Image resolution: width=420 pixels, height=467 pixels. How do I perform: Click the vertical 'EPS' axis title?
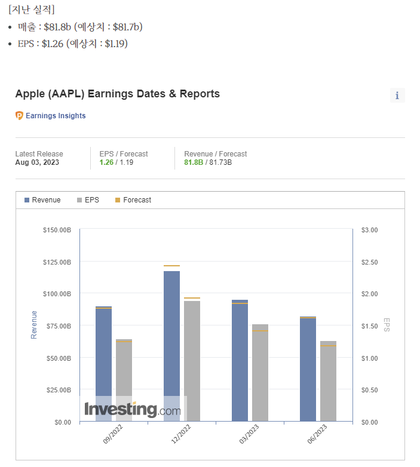click(387, 325)
